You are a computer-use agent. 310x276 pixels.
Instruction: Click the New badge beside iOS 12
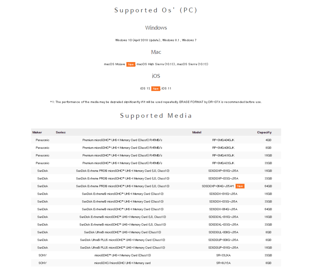click(156, 89)
